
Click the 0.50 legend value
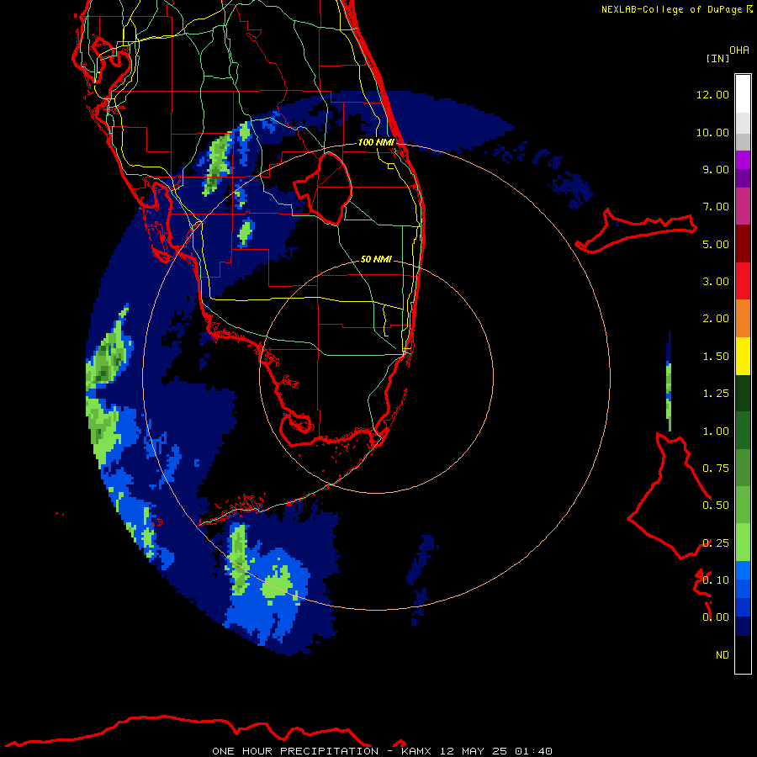click(x=716, y=506)
